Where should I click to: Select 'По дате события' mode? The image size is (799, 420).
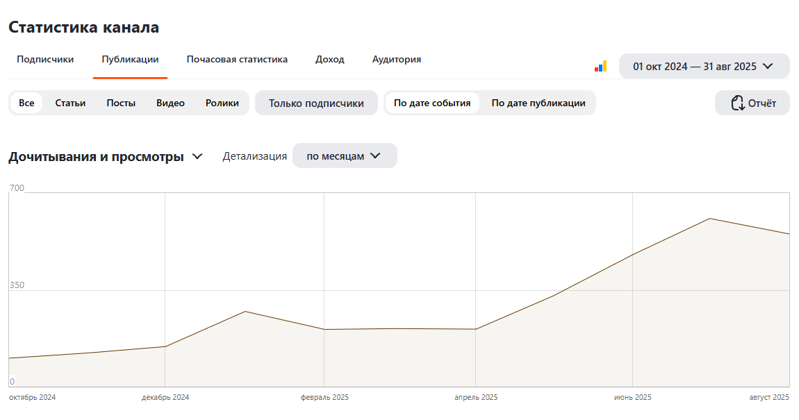[432, 103]
